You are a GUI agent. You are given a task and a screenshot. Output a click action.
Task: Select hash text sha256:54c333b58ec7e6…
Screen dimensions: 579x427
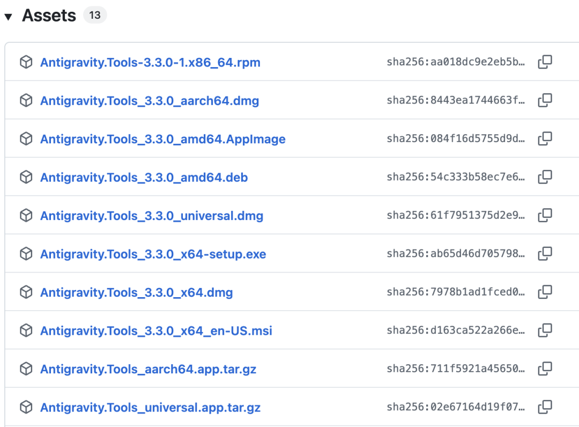pos(456,177)
